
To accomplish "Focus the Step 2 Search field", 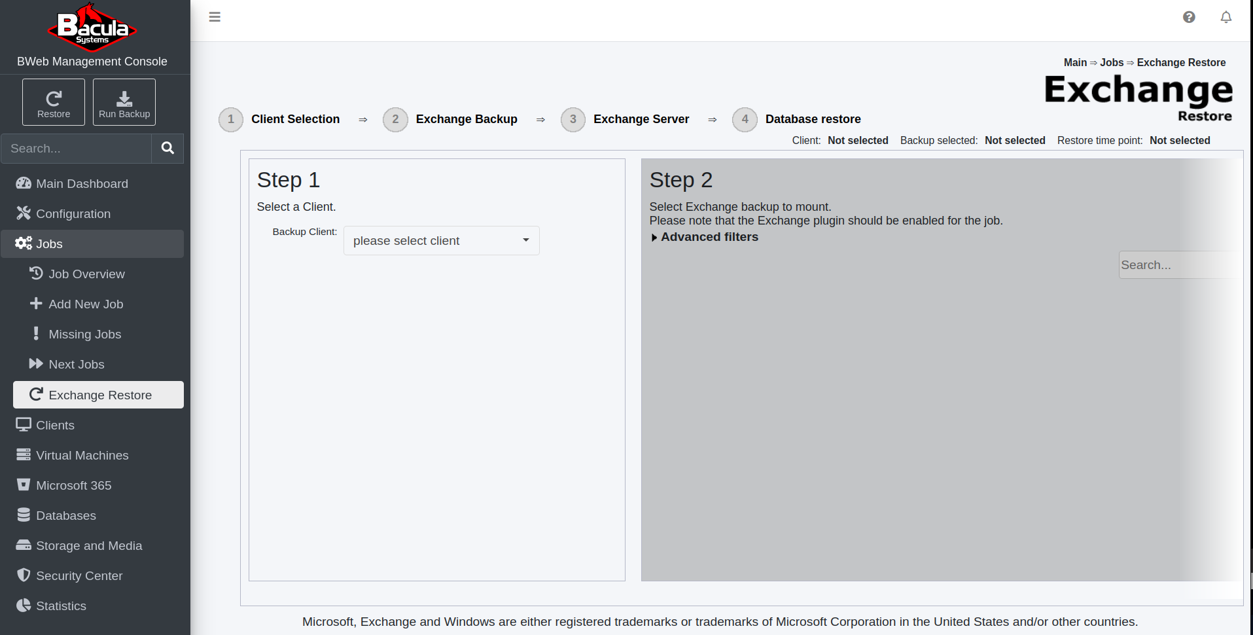I will [1178, 264].
